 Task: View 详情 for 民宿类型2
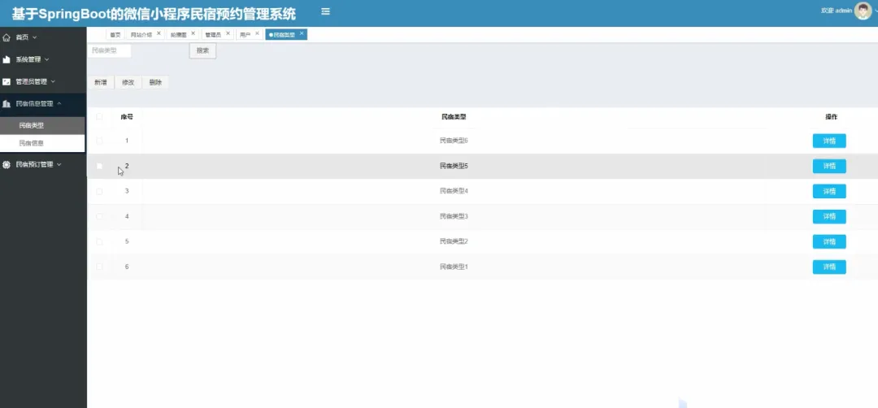click(x=829, y=241)
